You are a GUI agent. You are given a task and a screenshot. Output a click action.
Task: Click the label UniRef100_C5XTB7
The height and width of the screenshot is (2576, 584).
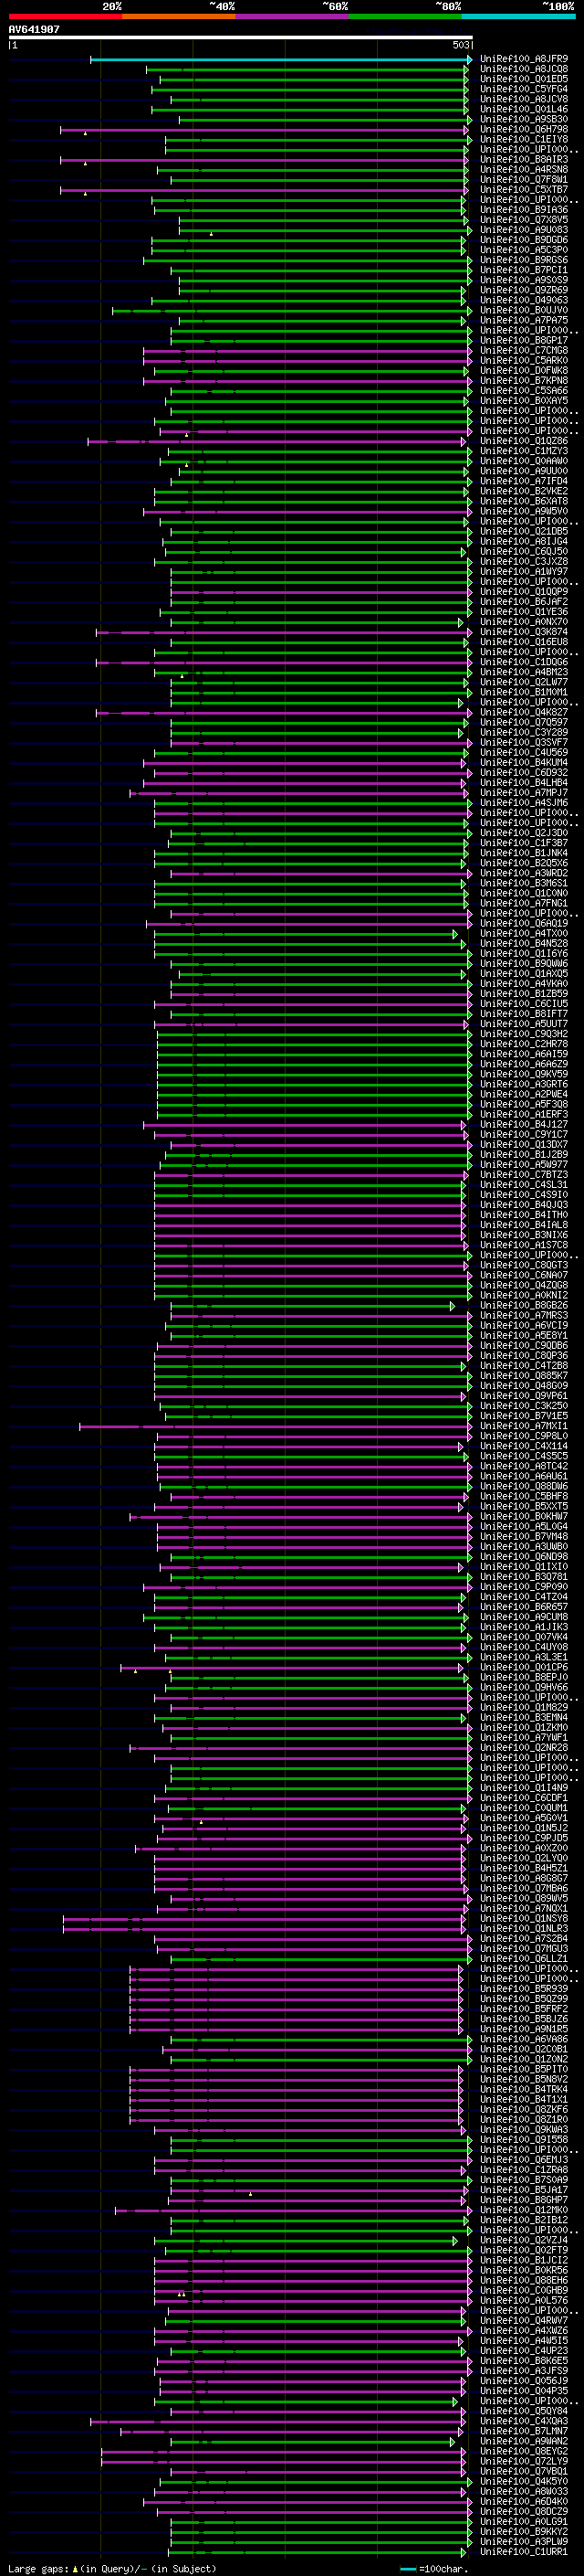click(x=524, y=189)
